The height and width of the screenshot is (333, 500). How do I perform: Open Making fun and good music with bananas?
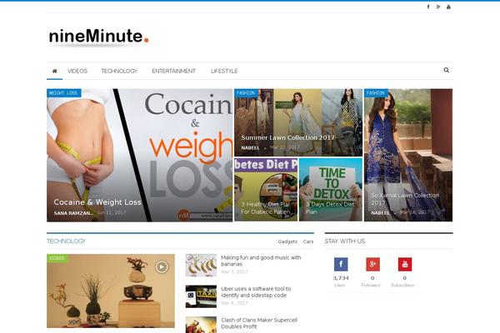tap(261, 261)
